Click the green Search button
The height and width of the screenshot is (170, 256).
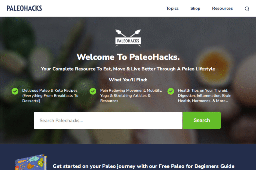point(202,121)
